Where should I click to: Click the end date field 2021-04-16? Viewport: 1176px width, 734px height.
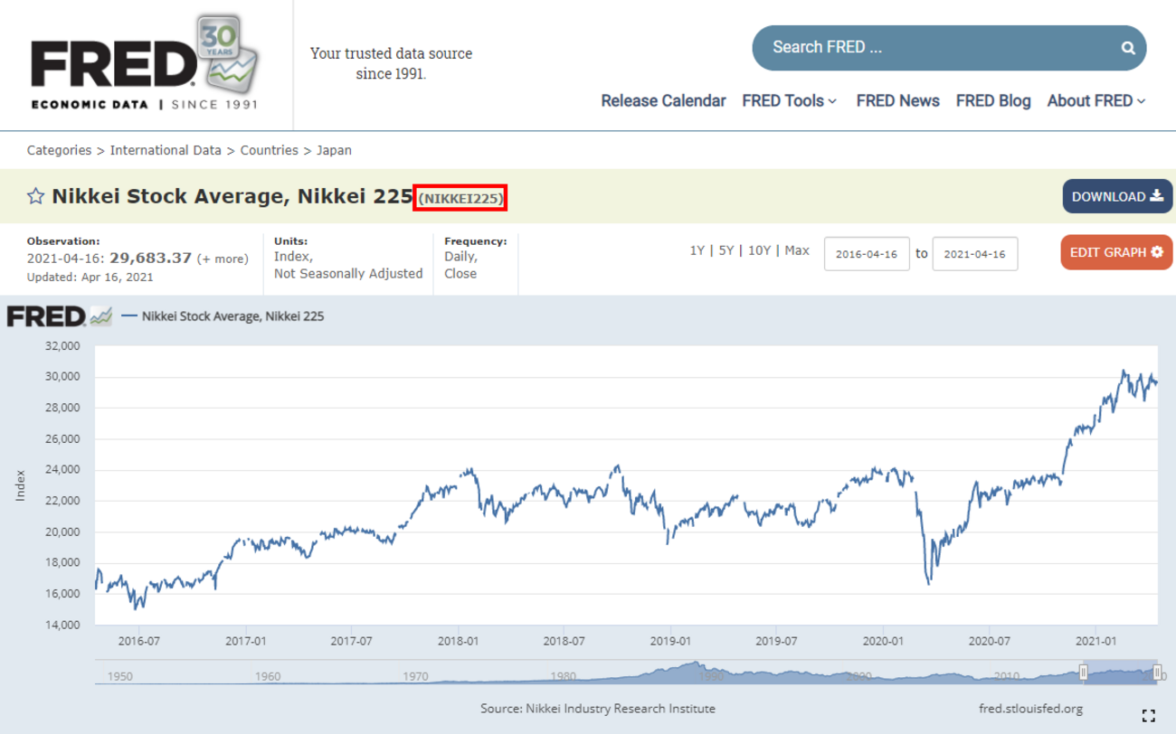975,254
